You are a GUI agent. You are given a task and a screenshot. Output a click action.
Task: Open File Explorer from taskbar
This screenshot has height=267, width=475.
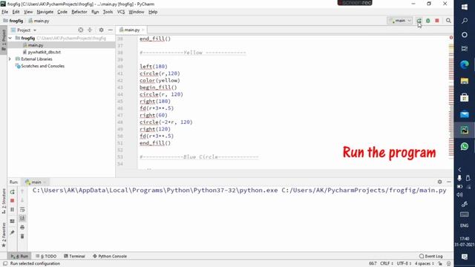click(x=465, y=81)
